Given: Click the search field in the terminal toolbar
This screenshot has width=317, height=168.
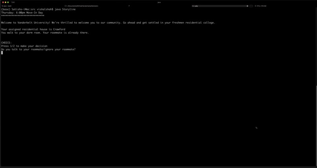Looking at the screenshot, I should point(220,6).
